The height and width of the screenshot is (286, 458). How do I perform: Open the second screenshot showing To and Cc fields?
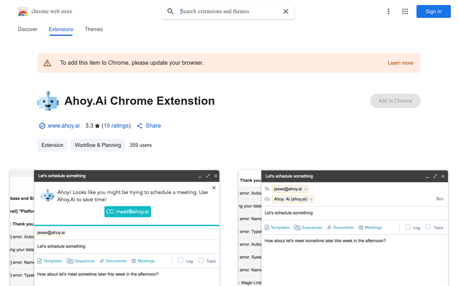[x=343, y=228]
